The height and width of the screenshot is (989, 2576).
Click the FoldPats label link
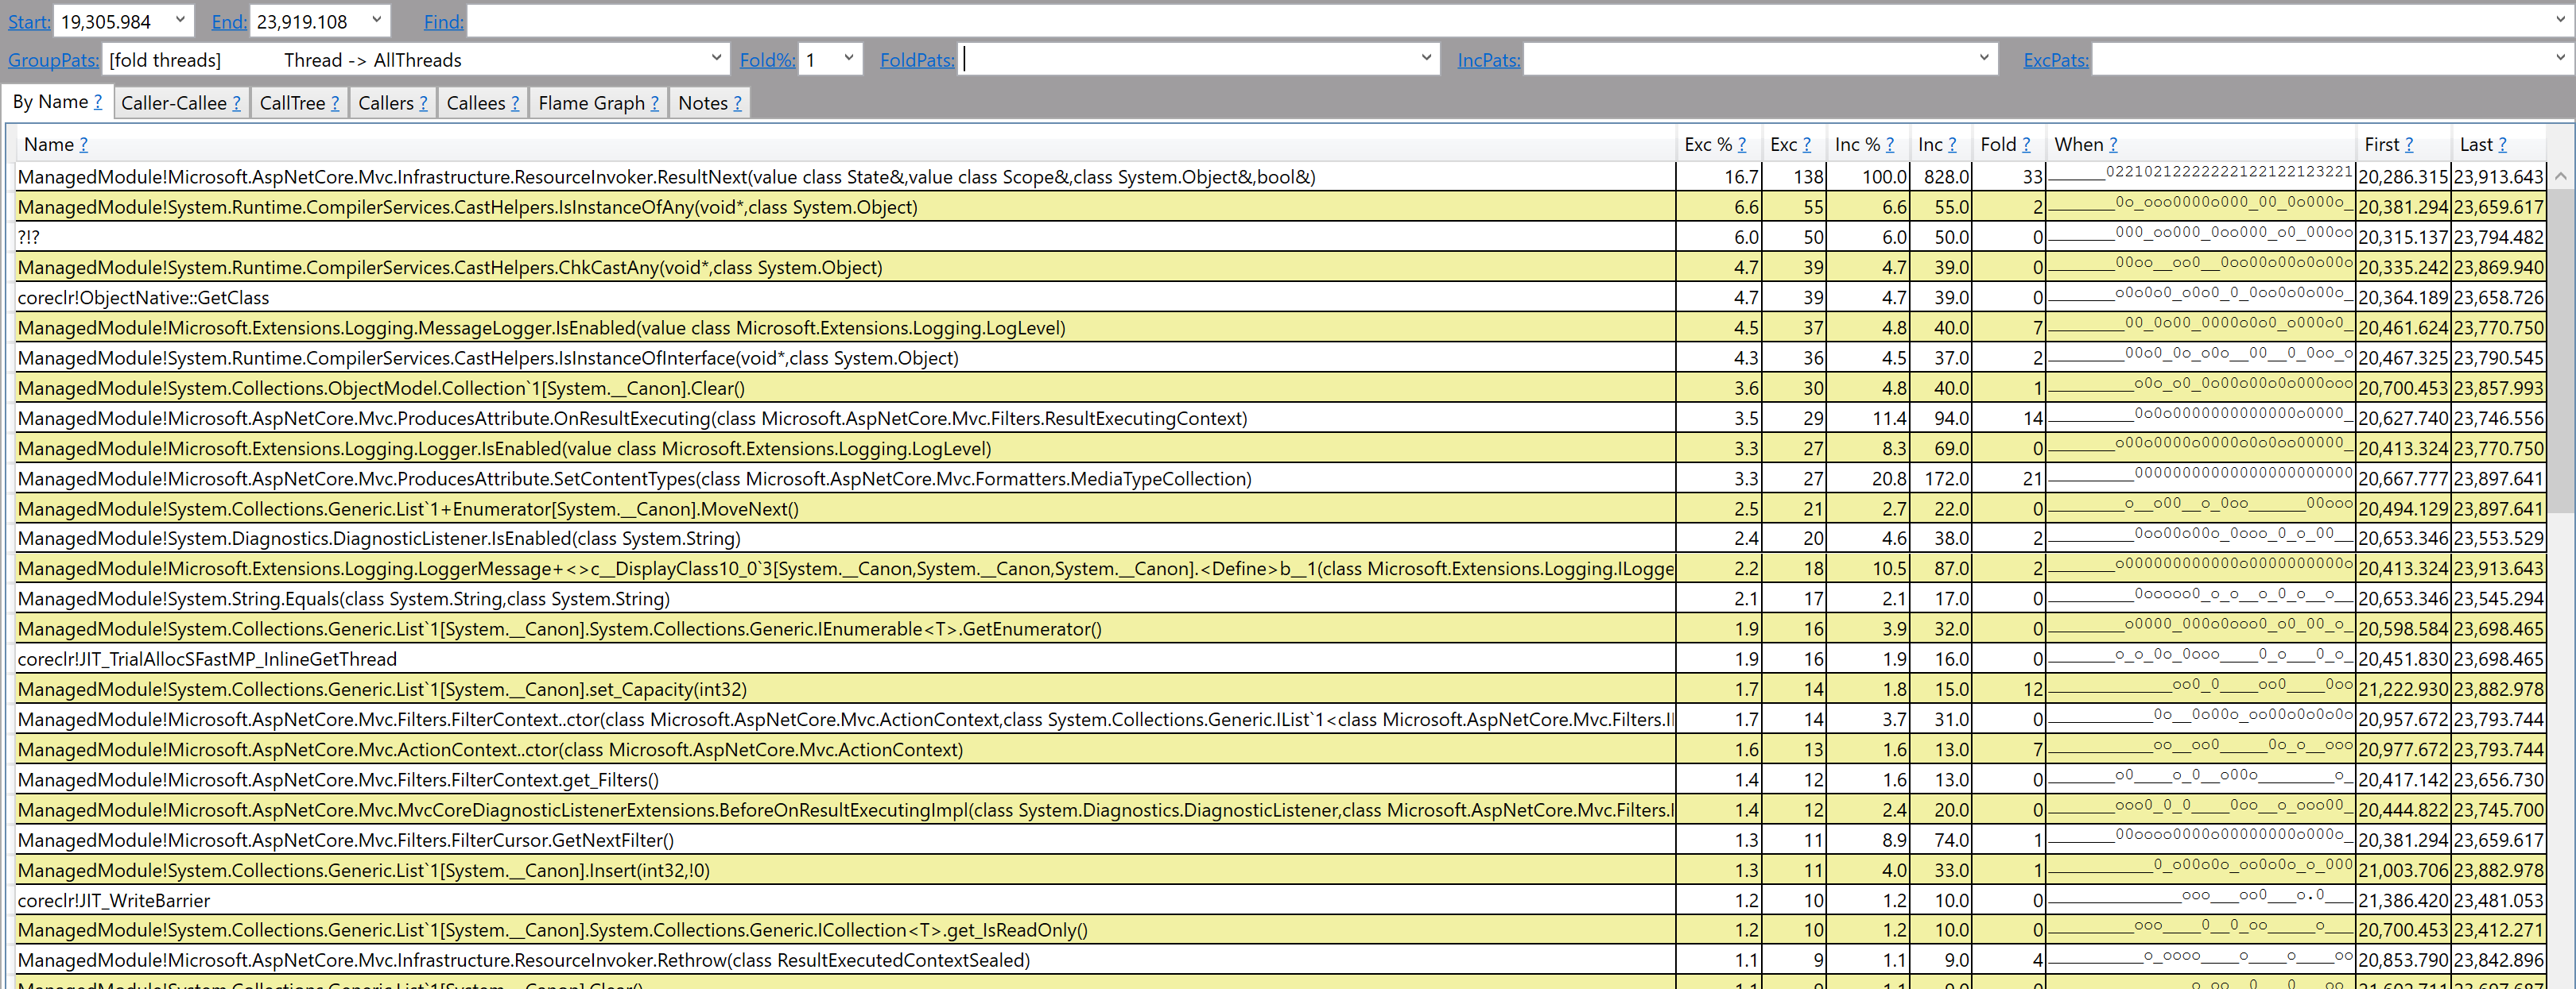tap(916, 60)
